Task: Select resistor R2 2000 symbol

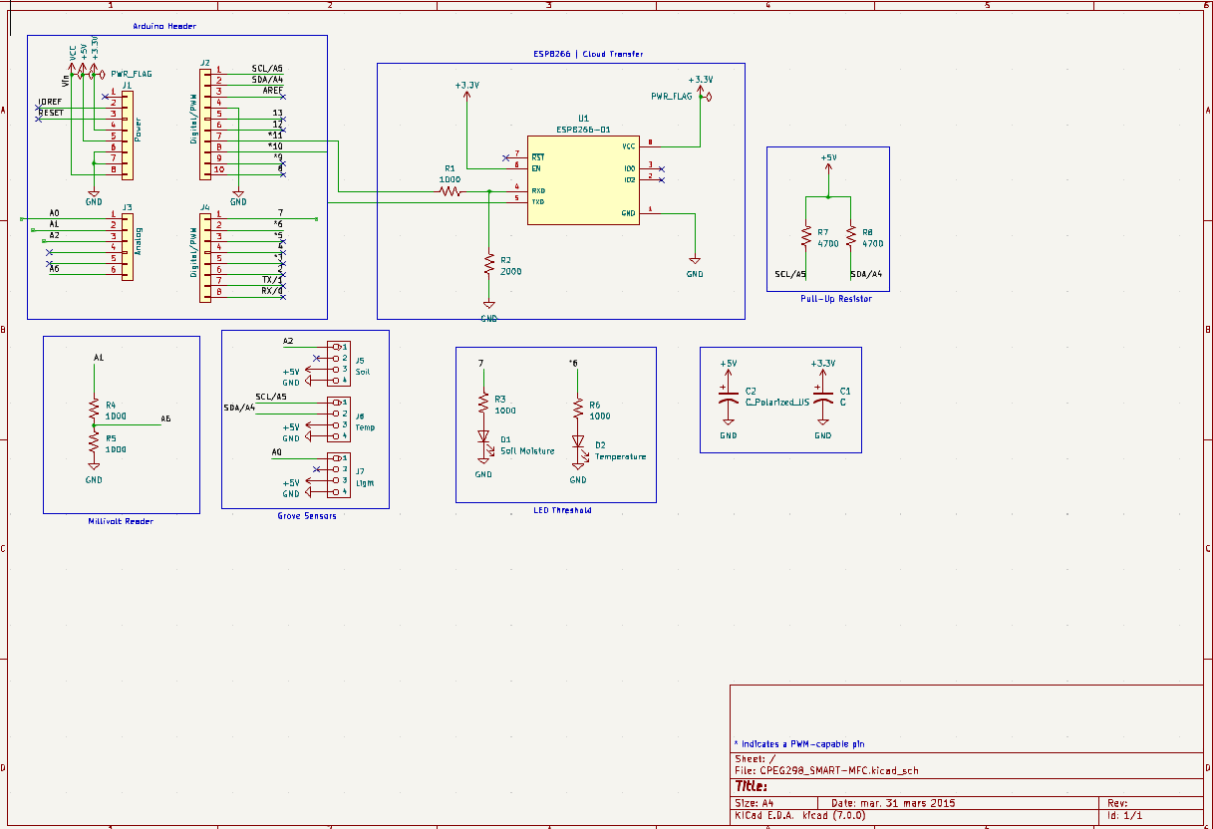Action: tap(488, 264)
